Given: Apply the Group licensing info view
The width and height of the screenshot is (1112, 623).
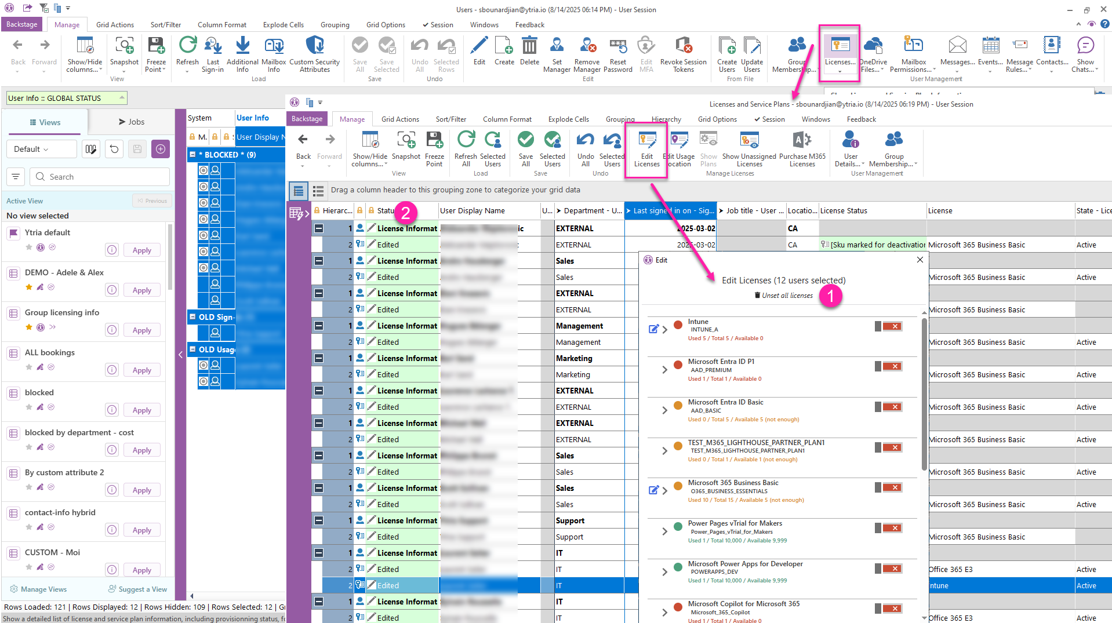Looking at the screenshot, I should 141,330.
